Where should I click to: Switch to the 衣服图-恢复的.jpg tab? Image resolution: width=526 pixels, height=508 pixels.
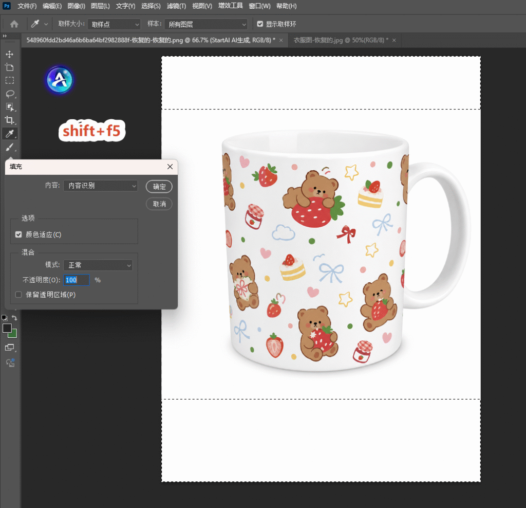(341, 40)
